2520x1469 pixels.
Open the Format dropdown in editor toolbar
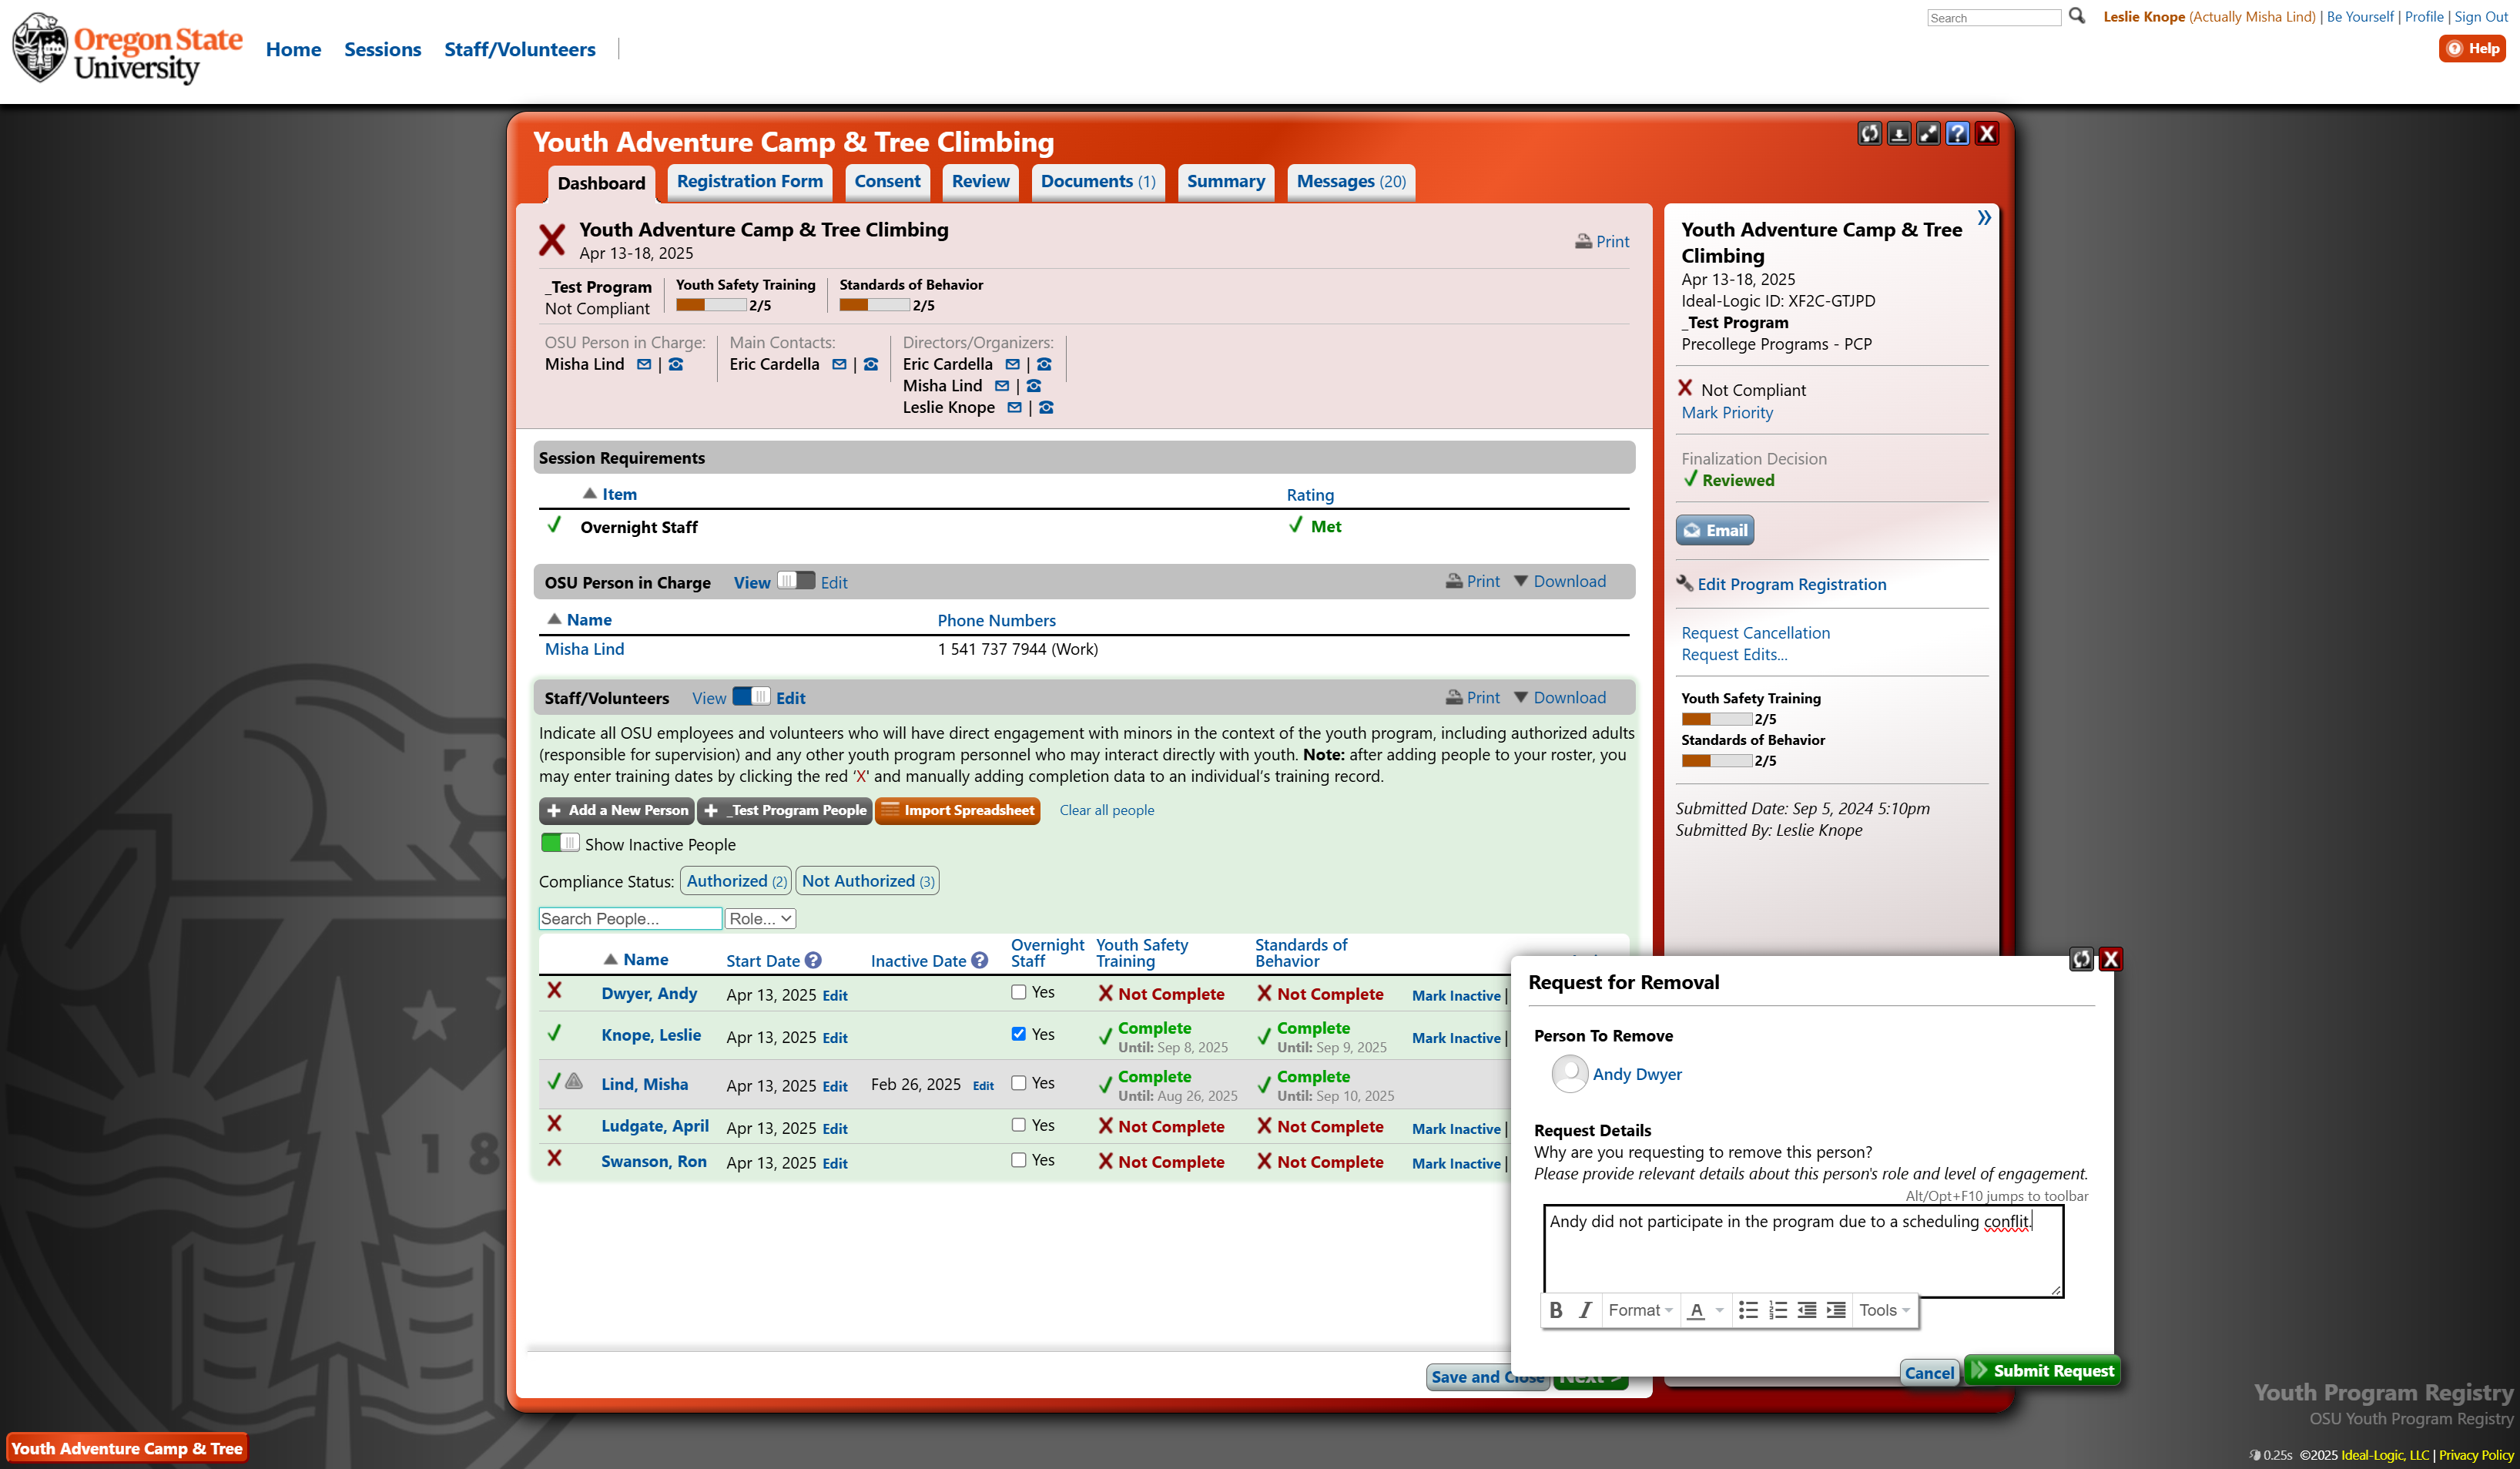coord(1640,1310)
